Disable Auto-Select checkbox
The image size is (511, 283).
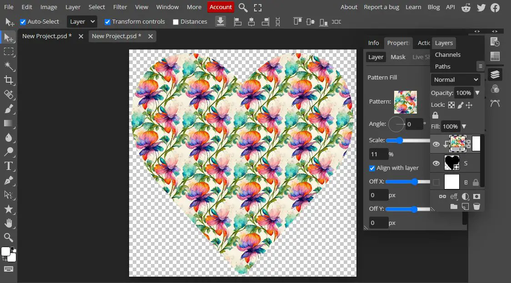point(23,21)
